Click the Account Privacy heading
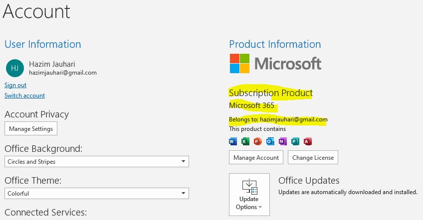The height and width of the screenshot is (220, 423). [x=37, y=114]
